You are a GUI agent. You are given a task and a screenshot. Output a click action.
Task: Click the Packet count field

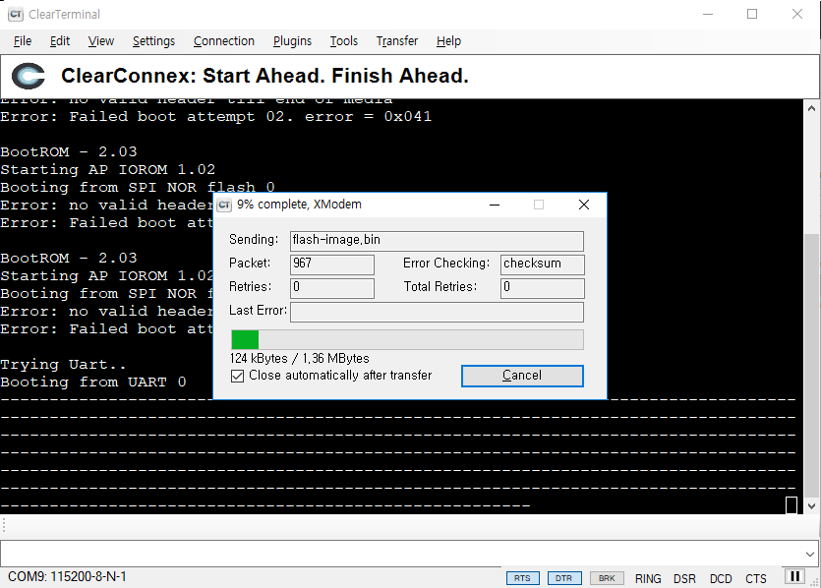click(332, 265)
